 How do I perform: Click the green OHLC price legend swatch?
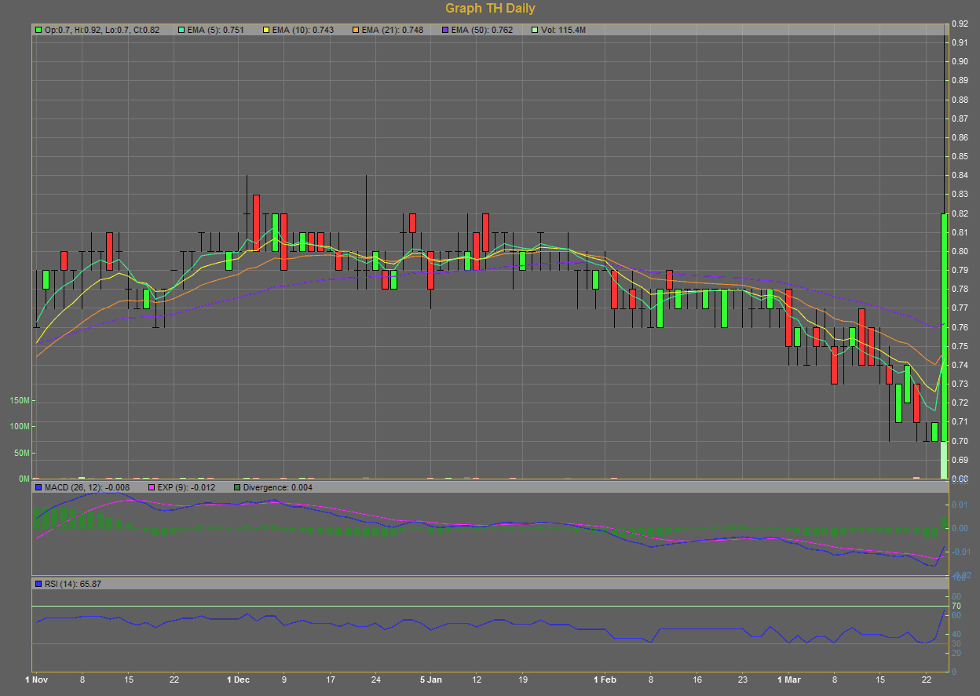[x=38, y=30]
